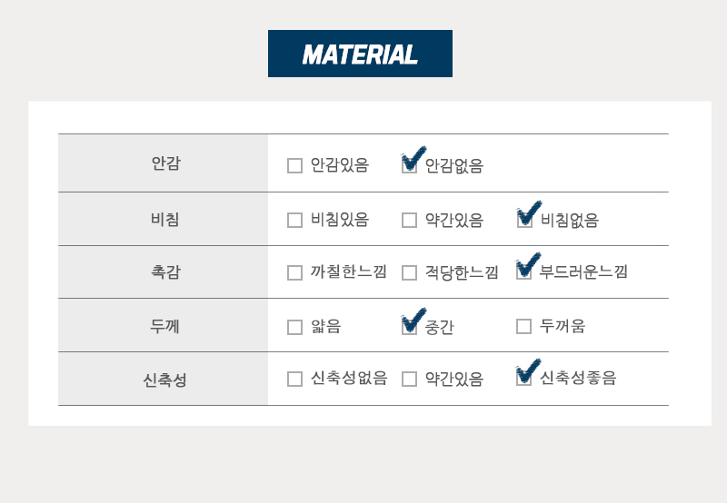Select the 안감 row label
This screenshot has height=503, width=727.
tap(165, 163)
